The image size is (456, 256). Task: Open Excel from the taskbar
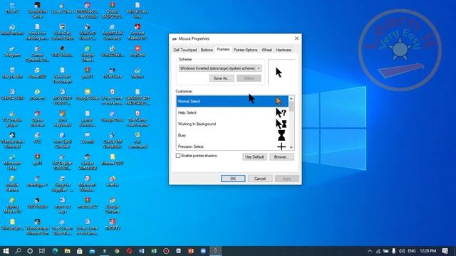(x=154, y=251)
